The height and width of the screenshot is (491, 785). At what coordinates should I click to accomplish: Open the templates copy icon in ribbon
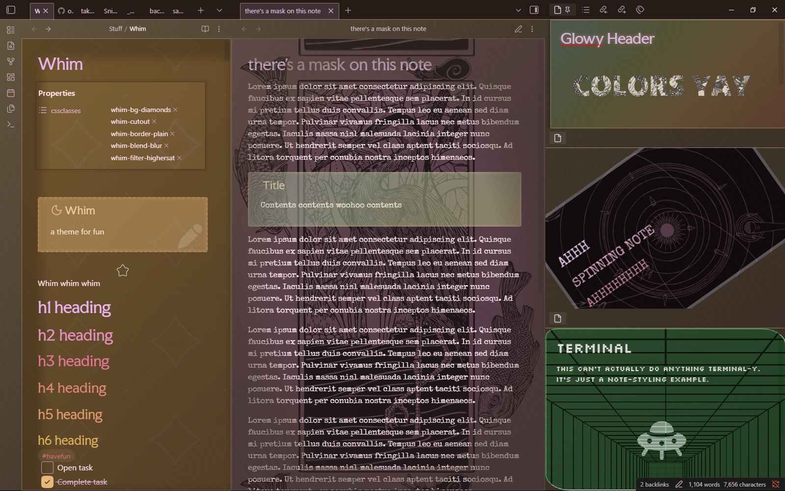click(x=11, y=109)
